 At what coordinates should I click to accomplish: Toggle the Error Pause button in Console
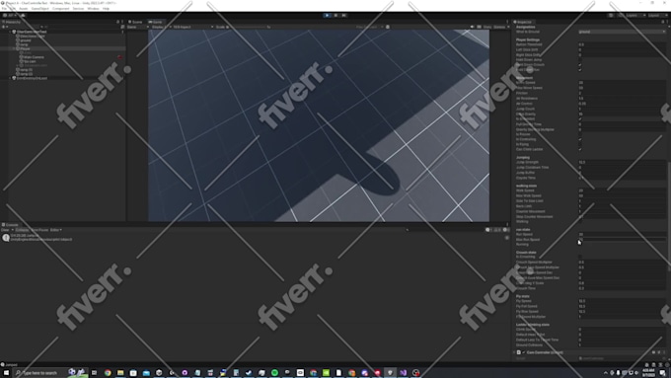coord(39,230)
